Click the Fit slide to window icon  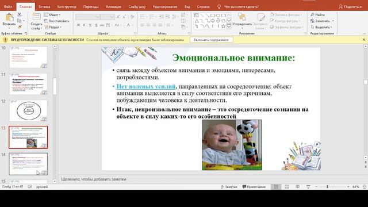pos(365,186)
